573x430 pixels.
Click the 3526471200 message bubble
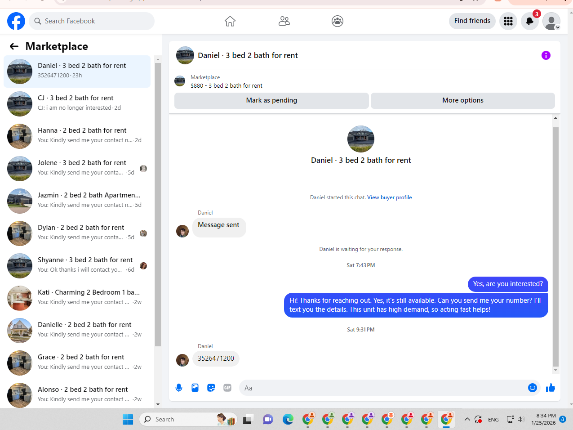coord(216,358)
